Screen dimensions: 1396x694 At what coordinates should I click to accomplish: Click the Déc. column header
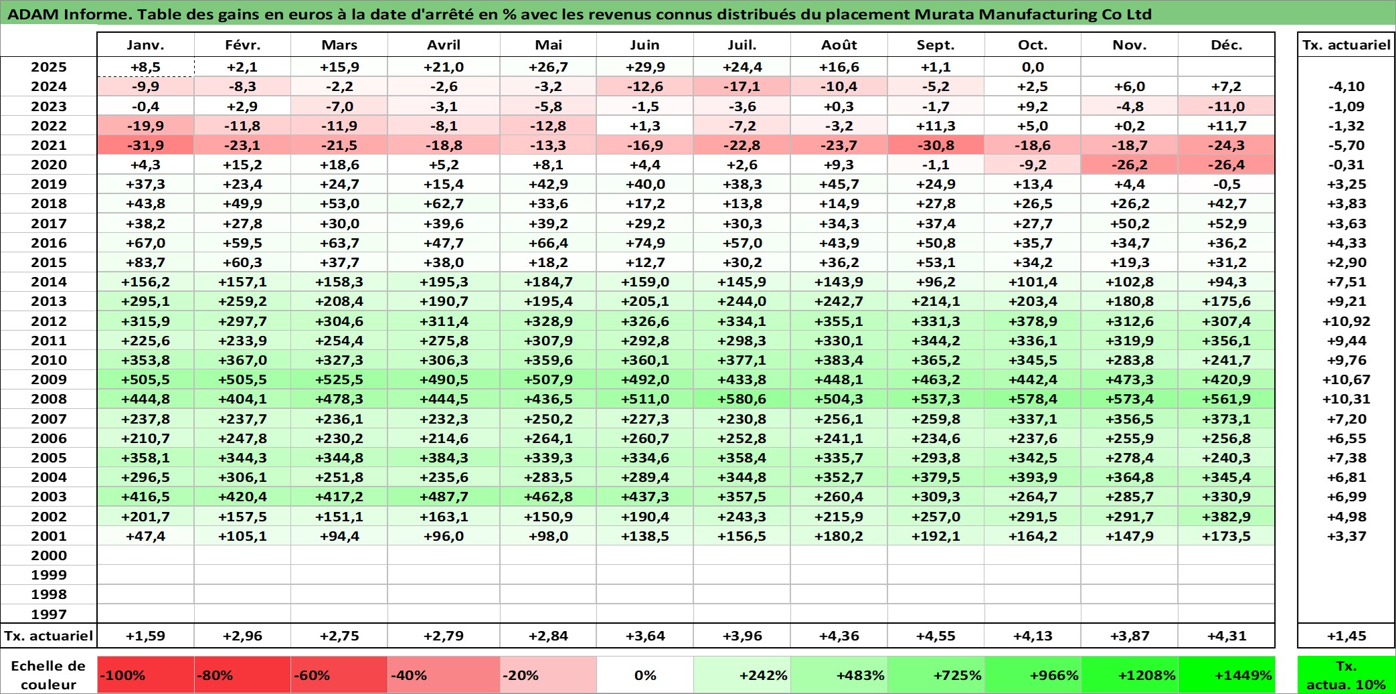1227,45
